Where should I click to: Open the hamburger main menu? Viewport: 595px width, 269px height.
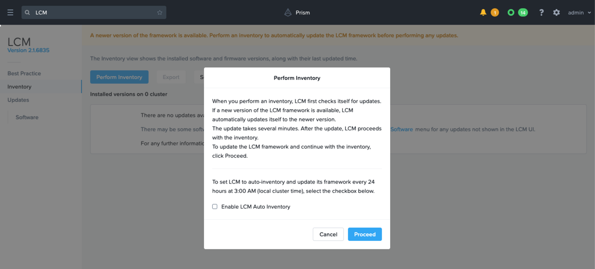click(11, 12)
